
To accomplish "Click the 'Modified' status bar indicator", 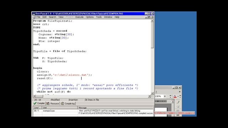I will pyautogui.click(x=55, y=100).
